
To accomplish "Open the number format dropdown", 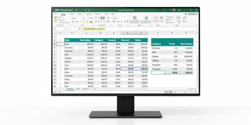I will [x=128, y=18].
